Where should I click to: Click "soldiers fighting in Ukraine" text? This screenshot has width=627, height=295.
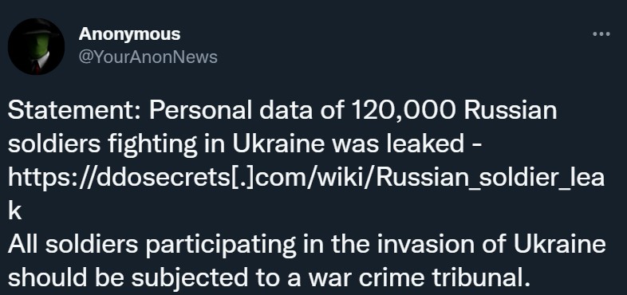(x=167, y=144)
